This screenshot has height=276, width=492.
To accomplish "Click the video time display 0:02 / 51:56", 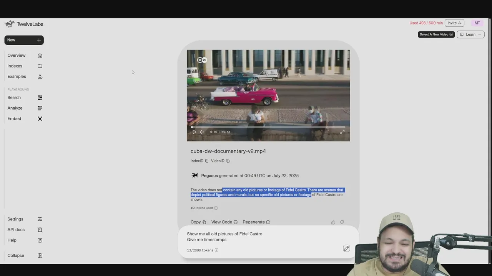I will (220, 132).
